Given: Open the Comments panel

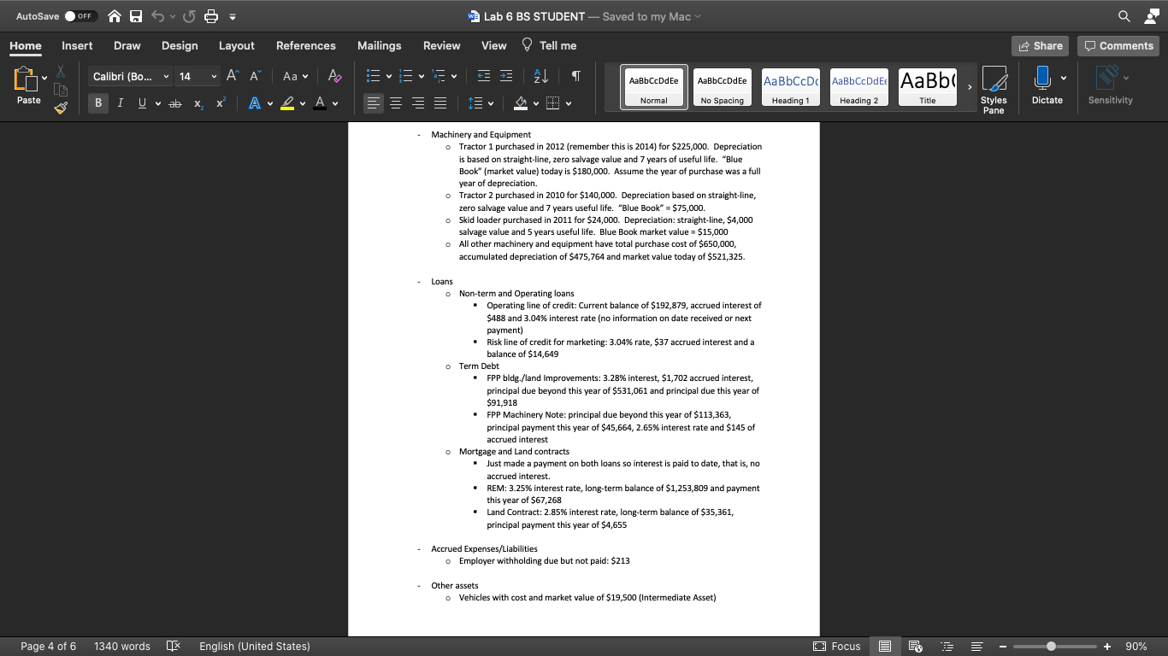Looking at the screenshot, I should click(x=1118, y=45).
